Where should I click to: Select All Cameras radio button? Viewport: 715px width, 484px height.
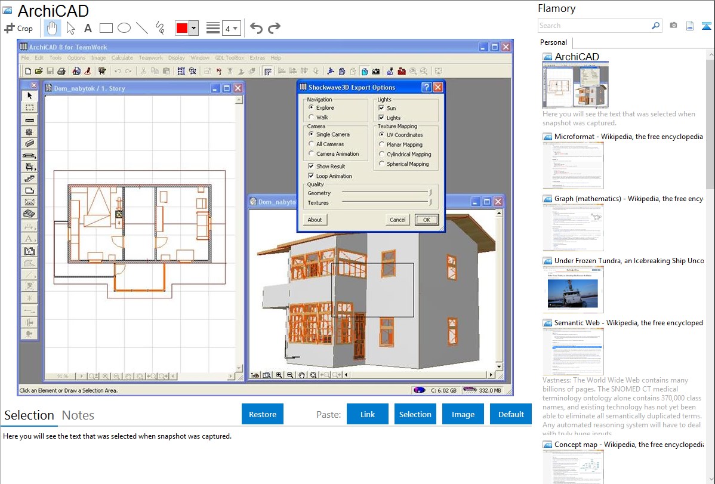pos(311,144)
